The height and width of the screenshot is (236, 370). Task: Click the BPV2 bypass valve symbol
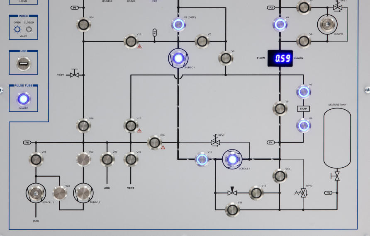215,140
